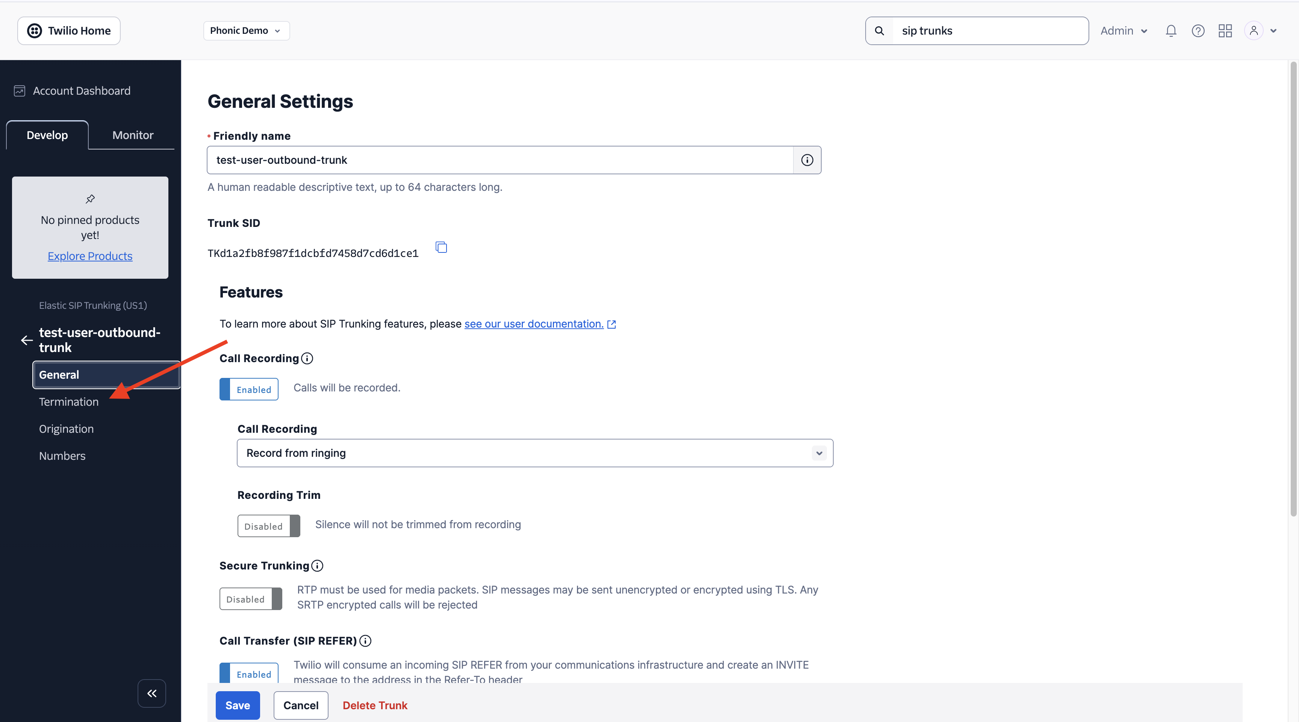Click the Call Recording info icon

307,358
